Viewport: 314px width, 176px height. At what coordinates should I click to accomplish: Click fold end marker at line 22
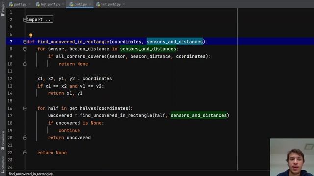pyautogui.click(x=25, y=153)
